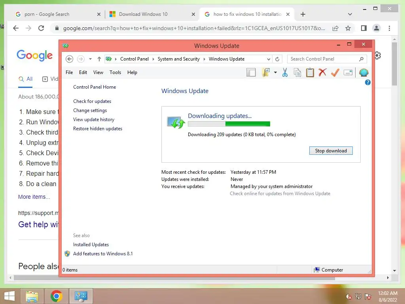Viewport: 405px width, 304px height.
Task: Click the forward arrow in Control Panel
Action: [x=81, y=59]
